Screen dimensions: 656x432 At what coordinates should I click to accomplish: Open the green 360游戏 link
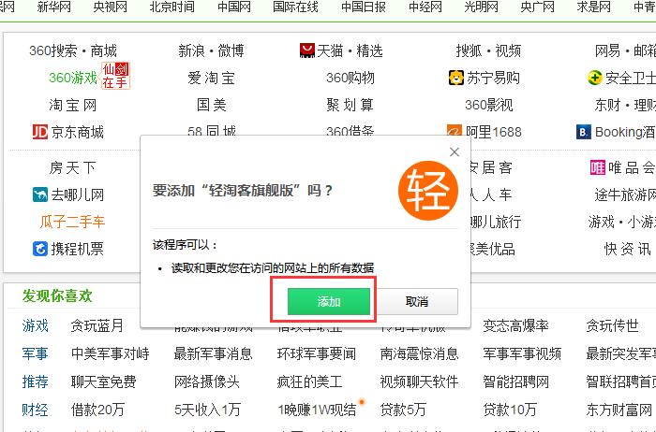pyautogui.click(x=73, y=78)
